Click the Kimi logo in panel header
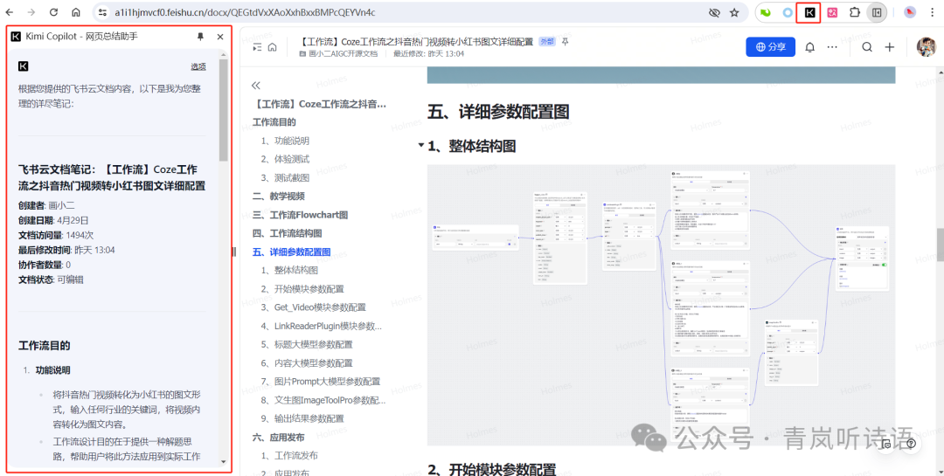Screen dimensions: 944x476 17,37
